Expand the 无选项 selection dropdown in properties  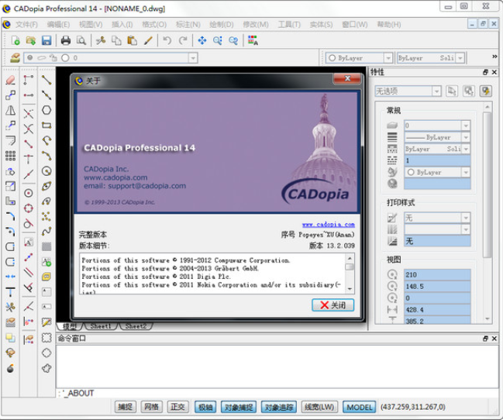click(438, 91)
